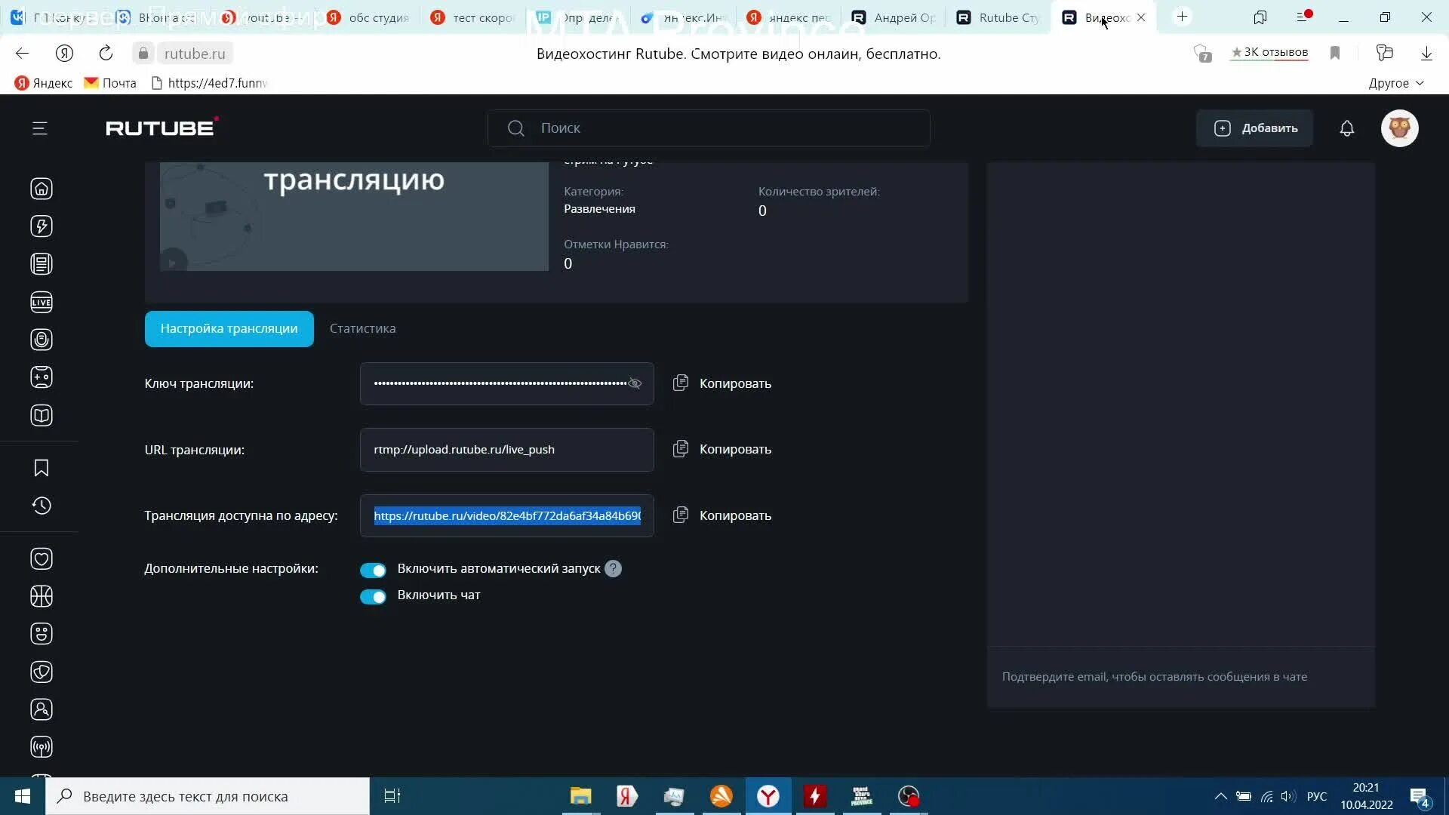Toggle the enable chat switch

click(373, 596)
